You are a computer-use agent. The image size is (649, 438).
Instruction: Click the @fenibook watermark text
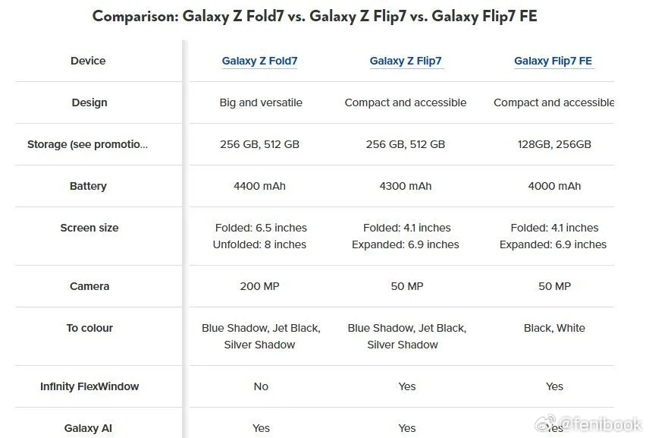click(600, 424)
